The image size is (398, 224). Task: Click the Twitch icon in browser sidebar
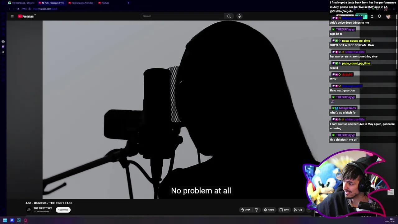[3, 47]
